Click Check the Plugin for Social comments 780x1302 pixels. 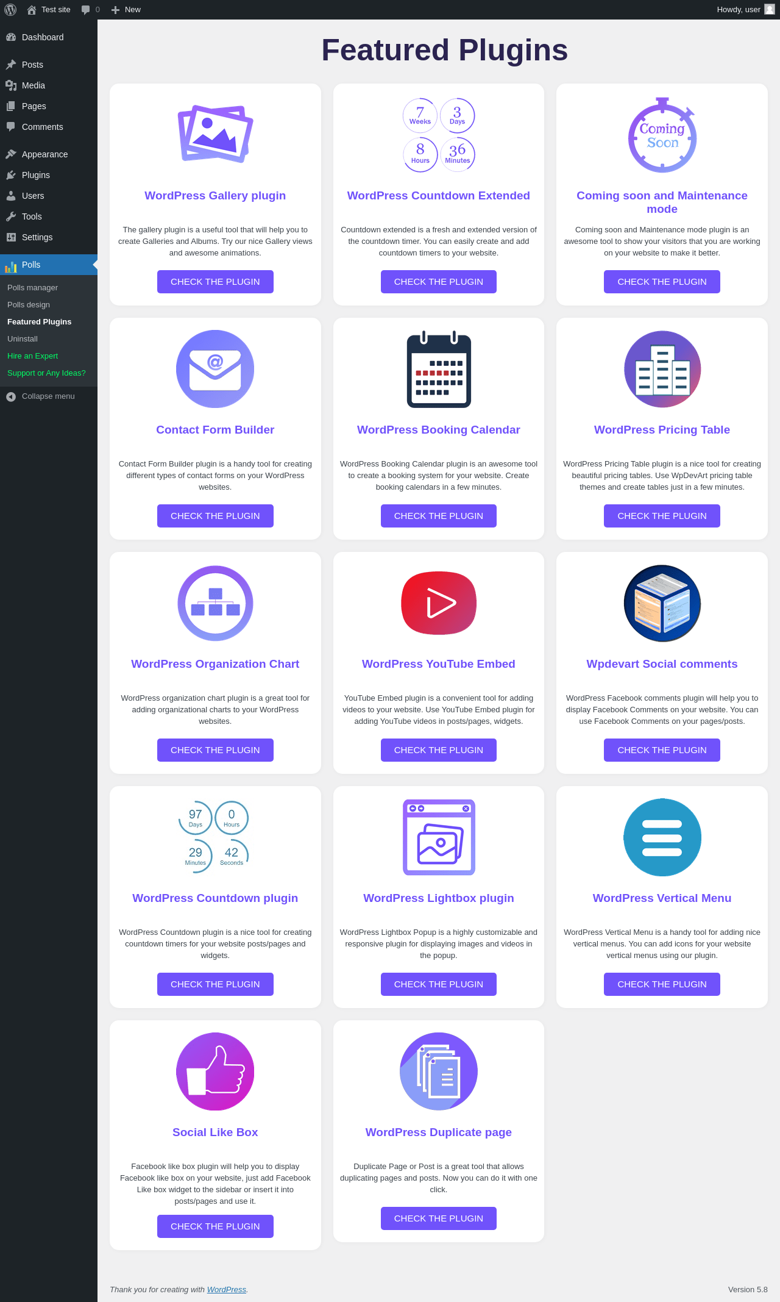(x=662, y=750)
